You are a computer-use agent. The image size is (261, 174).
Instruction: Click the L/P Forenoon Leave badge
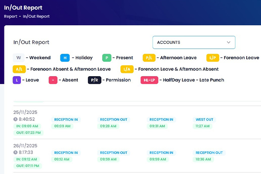(x=213, y=58)
